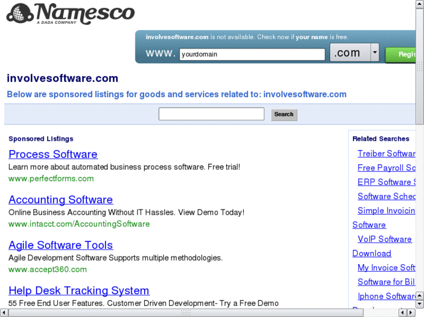Click the vertical scrollbar thumb

coord(420,66)
